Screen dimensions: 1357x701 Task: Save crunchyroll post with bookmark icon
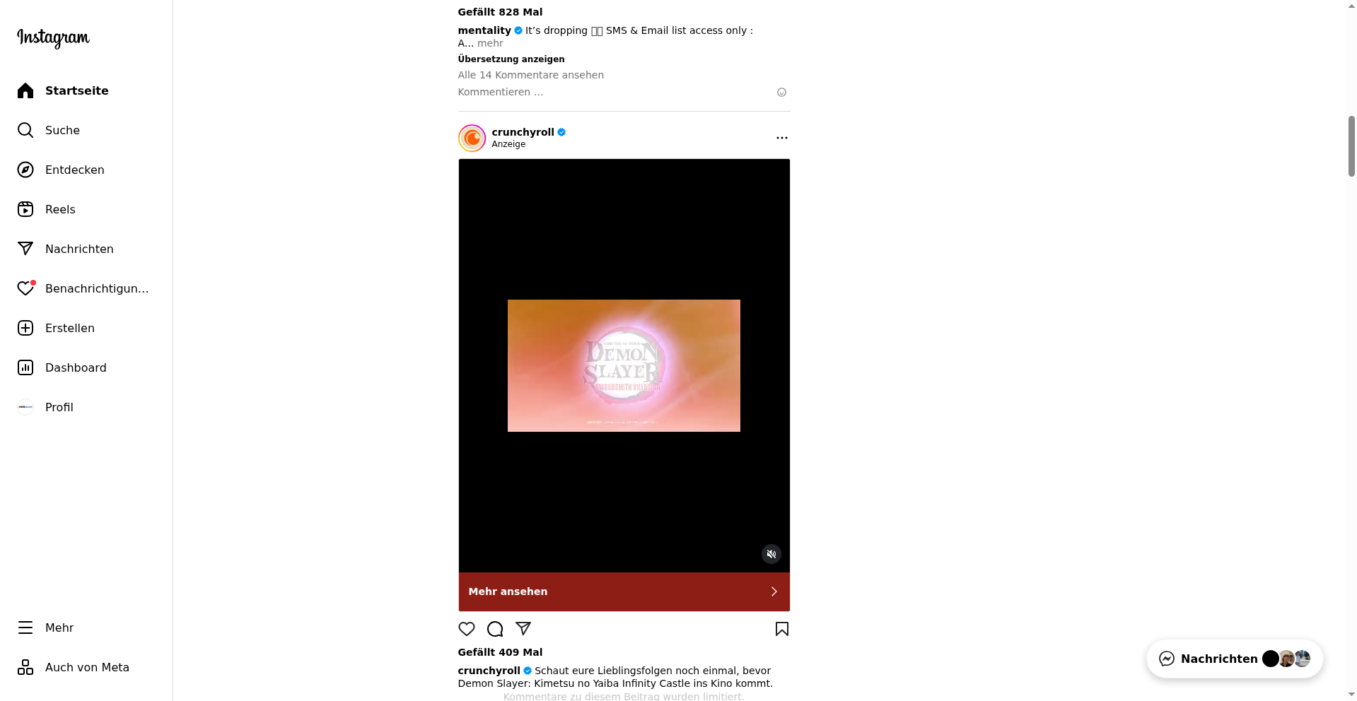[781, 629]
